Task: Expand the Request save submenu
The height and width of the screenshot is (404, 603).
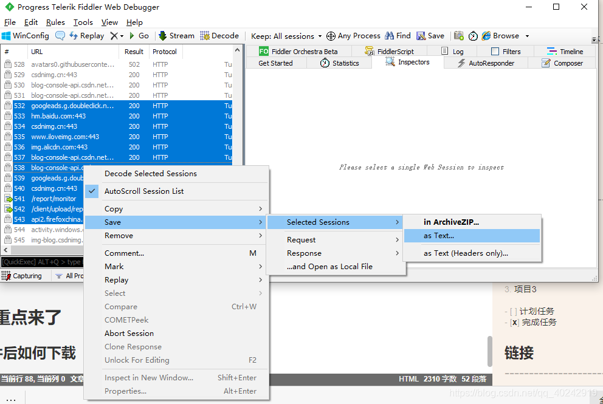Action: (x=336, y=240)
